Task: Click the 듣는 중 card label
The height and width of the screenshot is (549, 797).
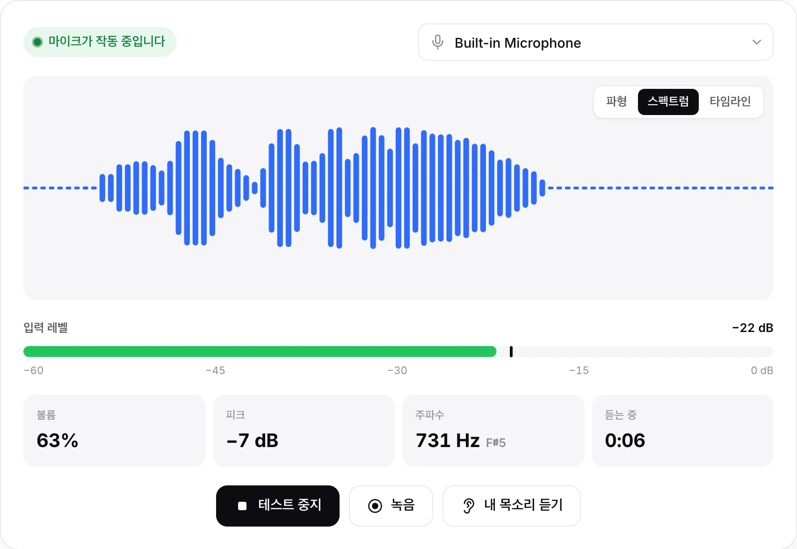Action: [x=621, y=415]
